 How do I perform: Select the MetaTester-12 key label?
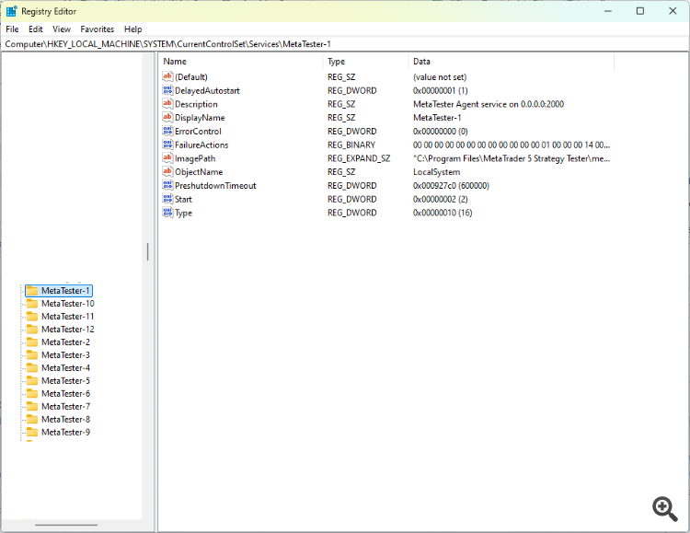pyautogui.click(x=68, y=329)
